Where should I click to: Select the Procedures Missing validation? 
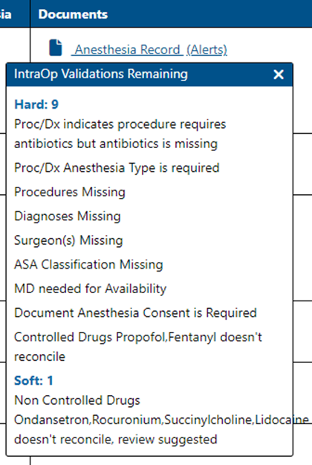click(70, 192)
